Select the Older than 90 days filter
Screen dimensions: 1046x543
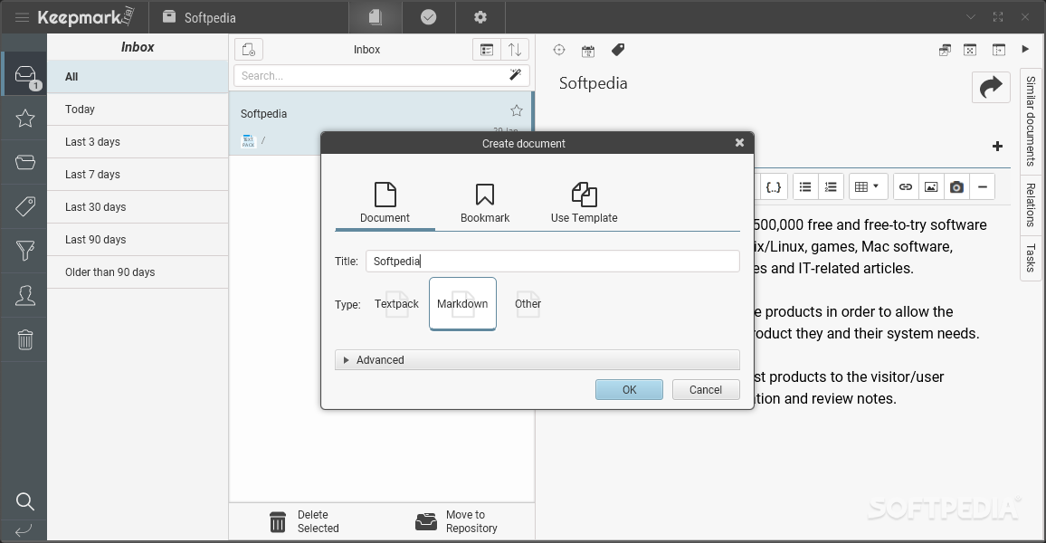[138, 272]
